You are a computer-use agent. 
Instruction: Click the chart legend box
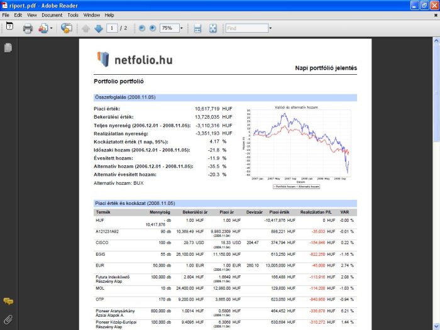(x=296, y=187)
